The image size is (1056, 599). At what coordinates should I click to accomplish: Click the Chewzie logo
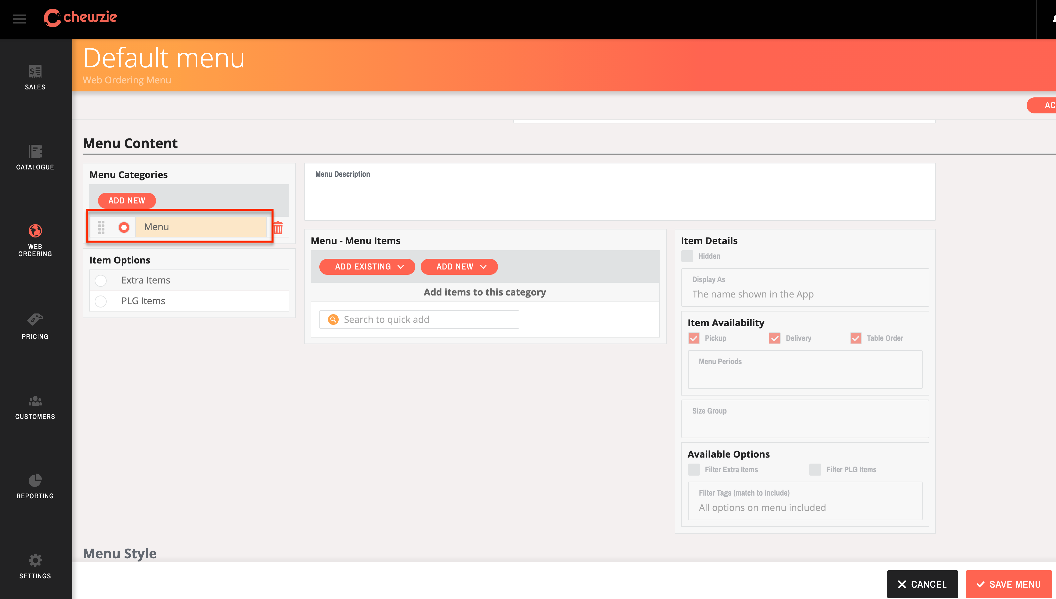click(x=81, y=17)
